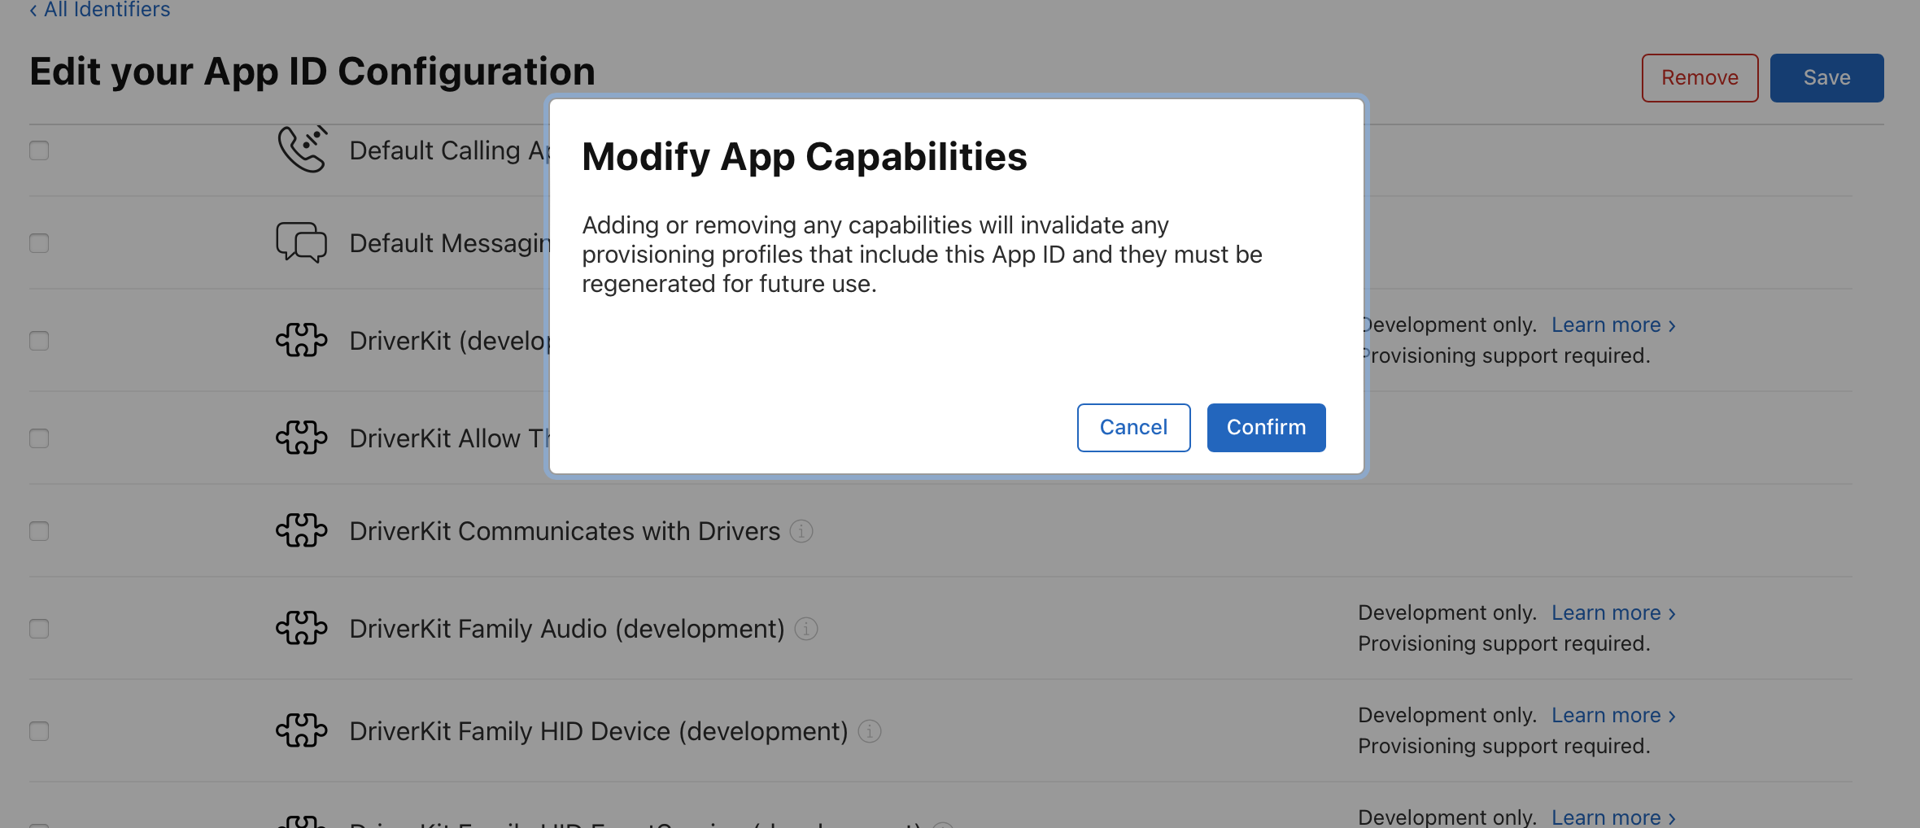
Task: Click DriverKit Family Audio puzzle icon
Action: point(302,628)
